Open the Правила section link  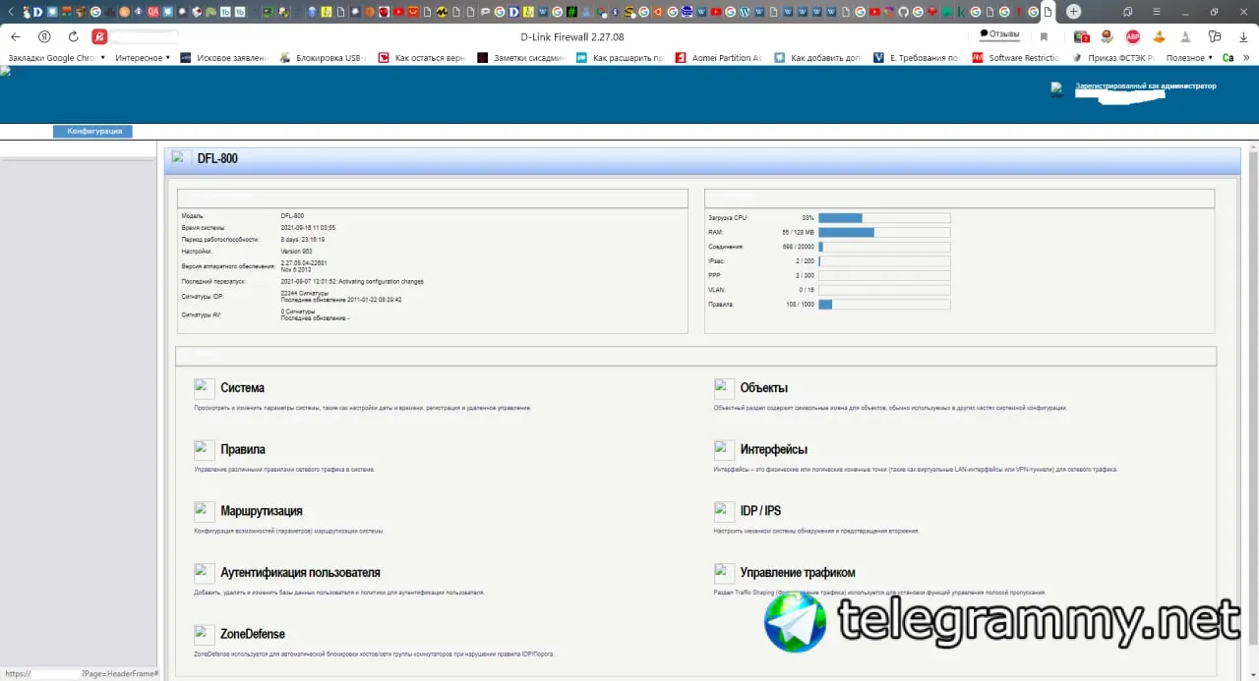(x=243, y=450)
